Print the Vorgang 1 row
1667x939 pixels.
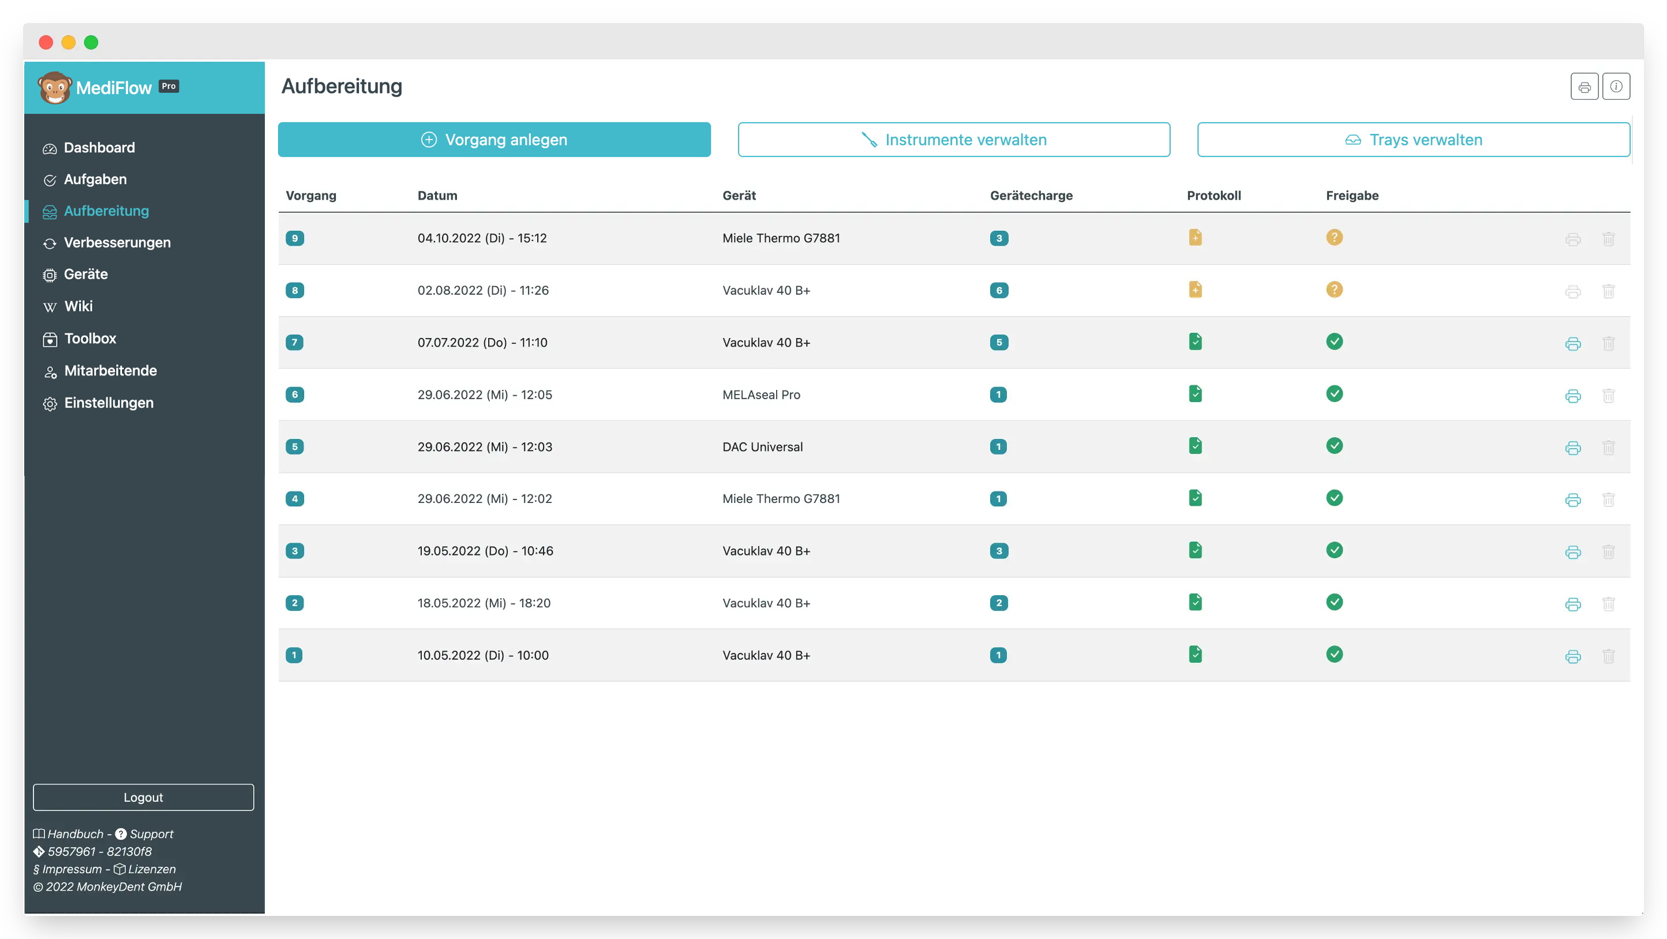coord(1573,657)
